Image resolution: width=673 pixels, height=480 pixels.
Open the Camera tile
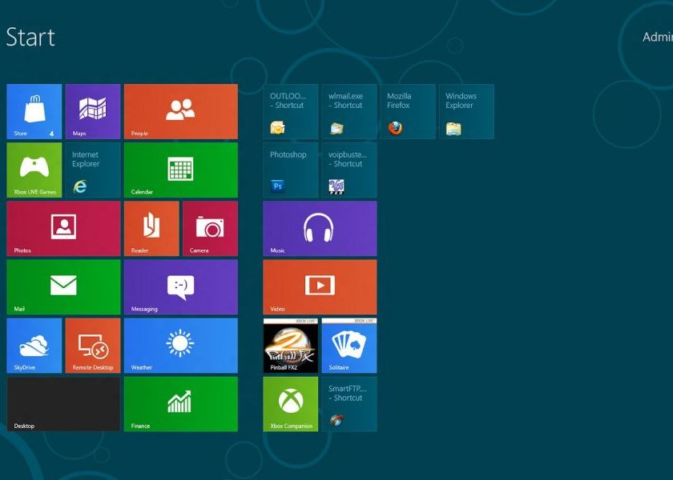(x=210, y=228)
